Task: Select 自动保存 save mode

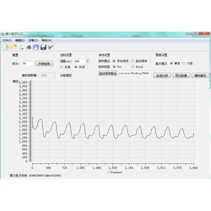Action: pyautogui.click(x=133, y=61)
